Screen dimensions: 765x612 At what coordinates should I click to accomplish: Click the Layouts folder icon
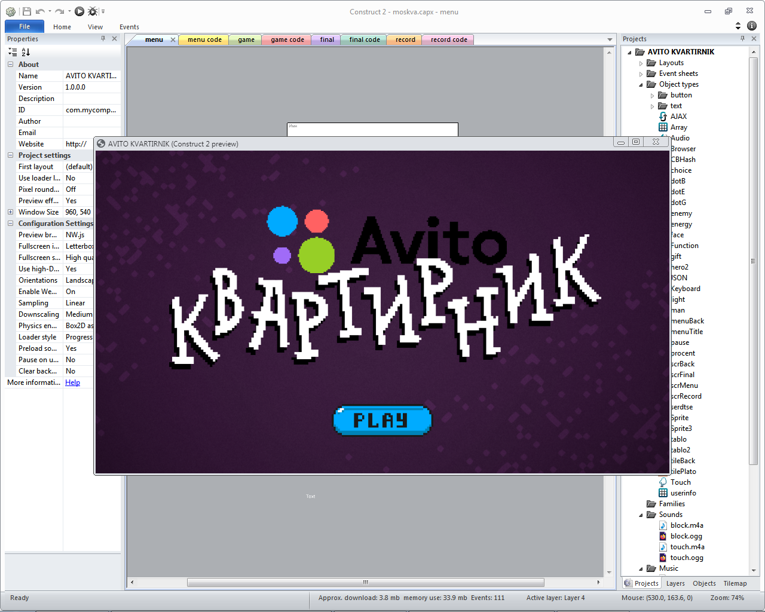tap(651, 63)
